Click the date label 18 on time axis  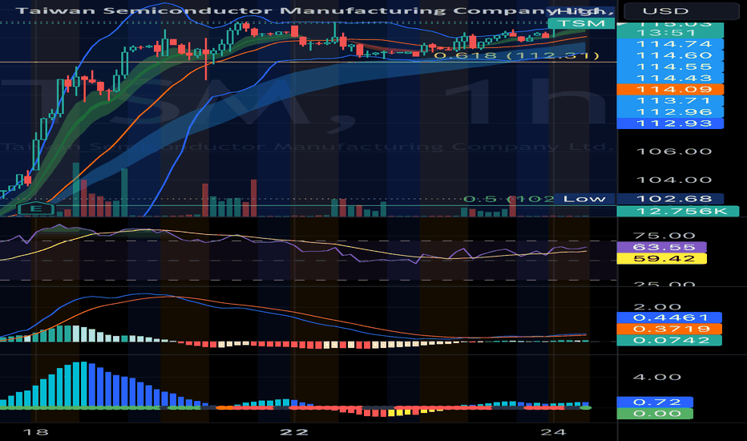pos(36,432)
